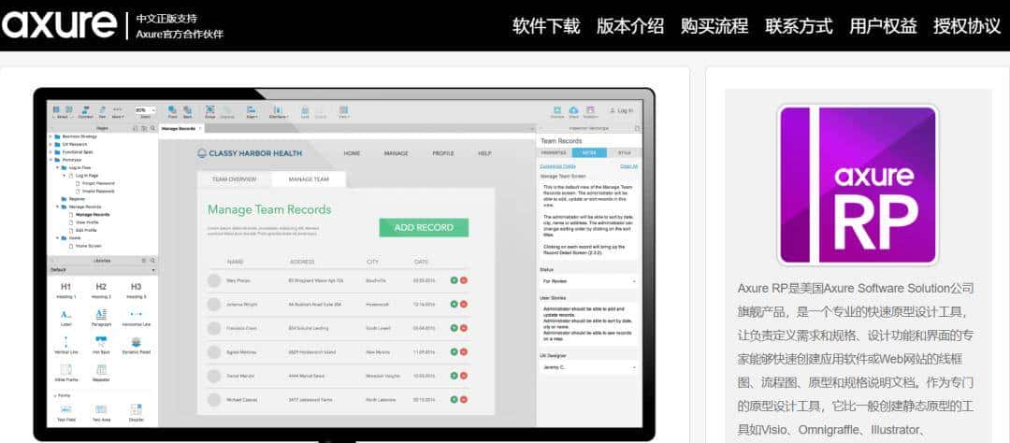Open the 联系方式 menu item
Viewport: 1010px width, 443px height.
[799, 26]
